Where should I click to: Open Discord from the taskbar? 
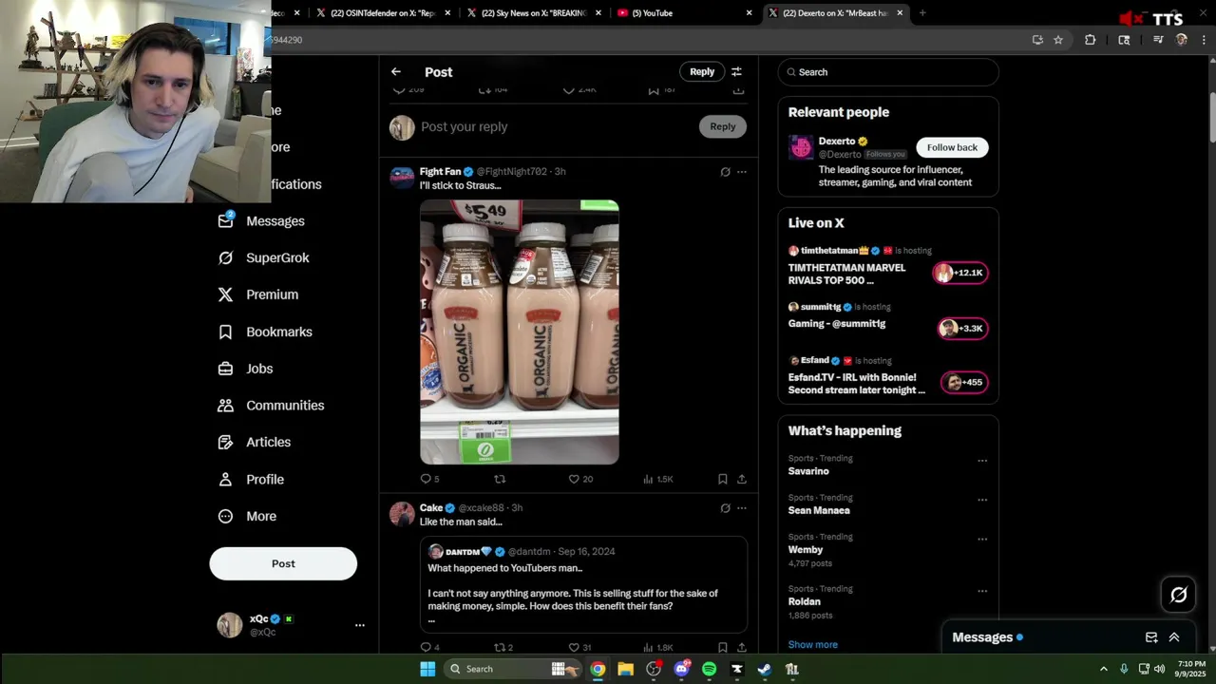pos(681,669)
